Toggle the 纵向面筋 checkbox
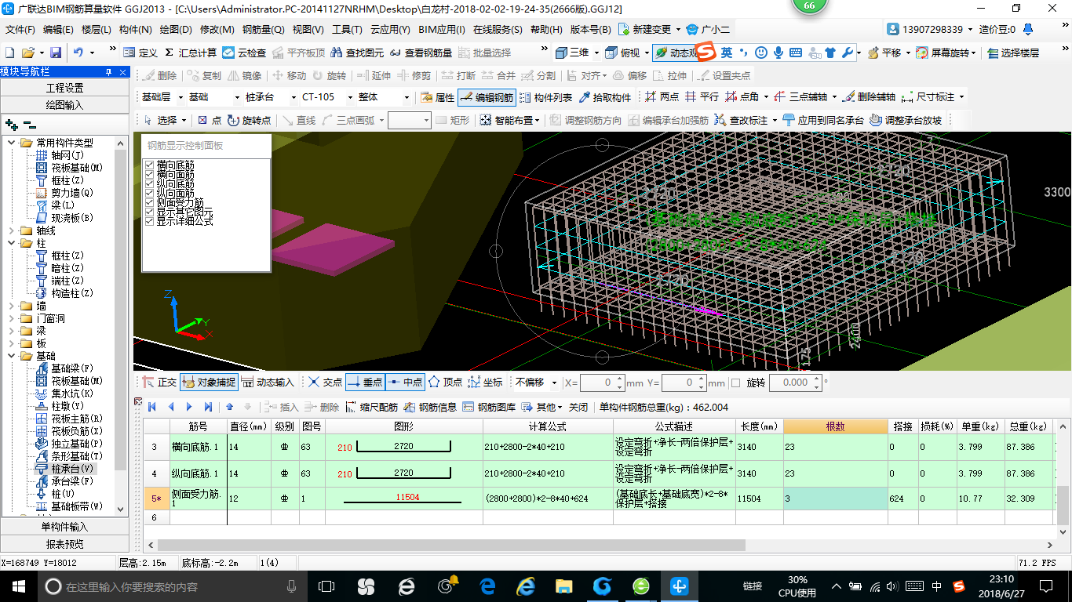This screenshot has width=1072, height=602. 150,194
